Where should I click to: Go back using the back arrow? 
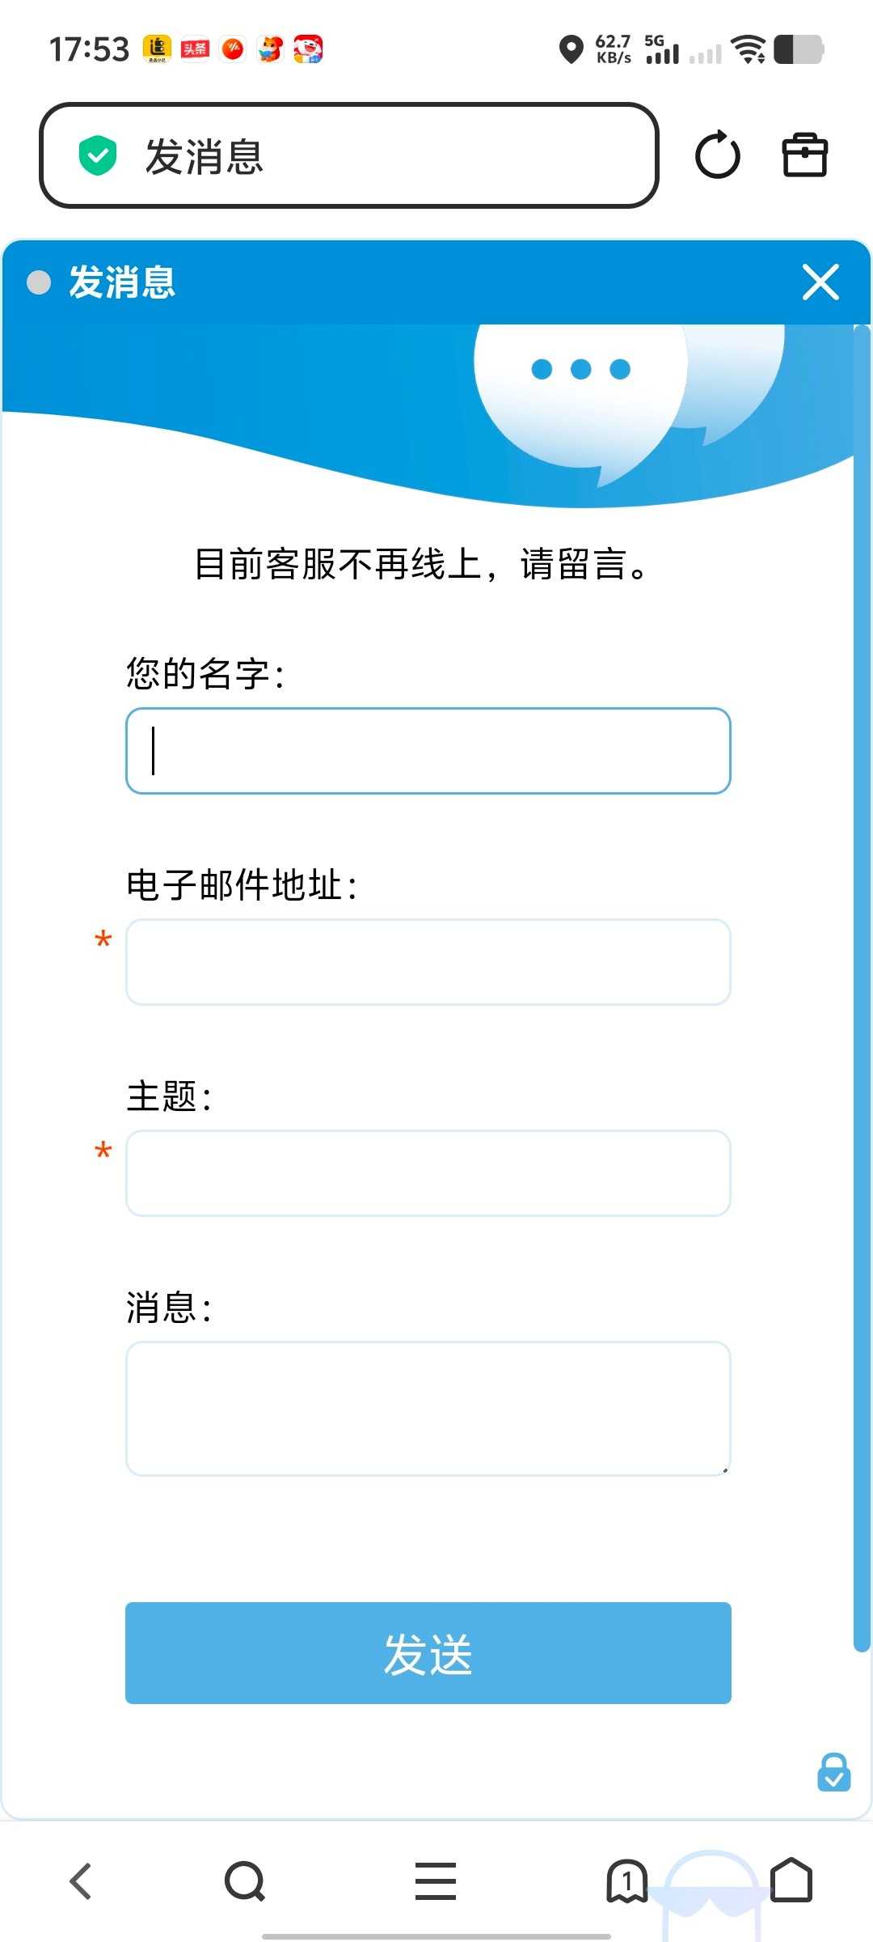coord(80,1880)
